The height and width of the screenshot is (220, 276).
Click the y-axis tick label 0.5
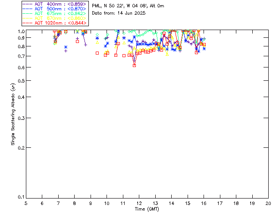[20, 81]
